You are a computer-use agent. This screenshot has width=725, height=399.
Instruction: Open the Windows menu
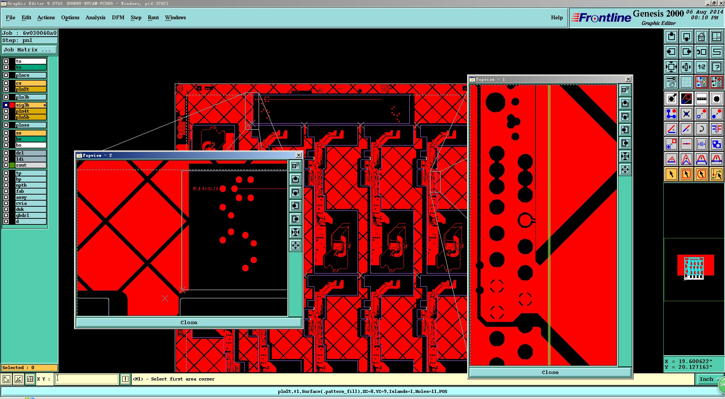click(x=175, y=17)
